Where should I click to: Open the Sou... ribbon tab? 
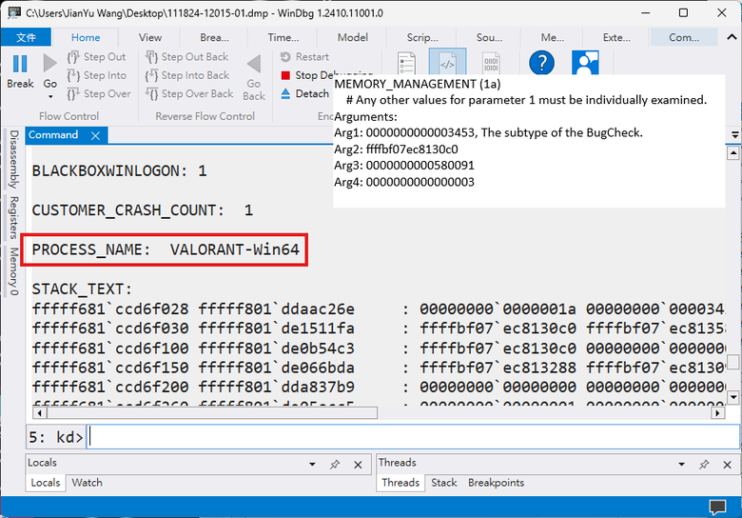[489, 37]
